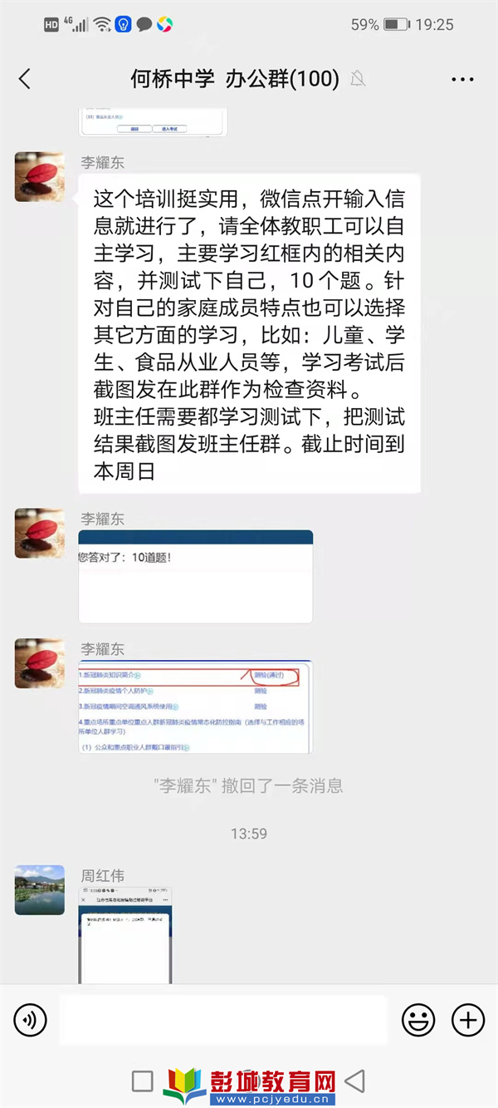Image resolution: width=498 pixels, height=1108 pixels.
Task: Tap the back arrow in the chat header
Action: [25, 79]
